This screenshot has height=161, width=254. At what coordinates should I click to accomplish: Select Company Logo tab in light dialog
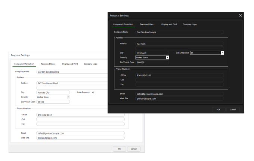click(90, 64)
